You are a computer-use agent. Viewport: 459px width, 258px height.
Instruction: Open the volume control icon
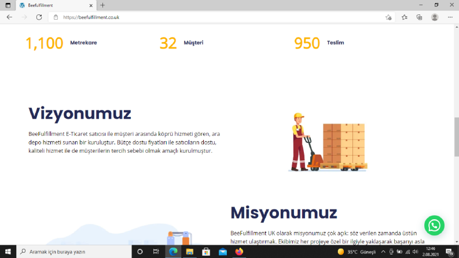click(x=416, y=252)
